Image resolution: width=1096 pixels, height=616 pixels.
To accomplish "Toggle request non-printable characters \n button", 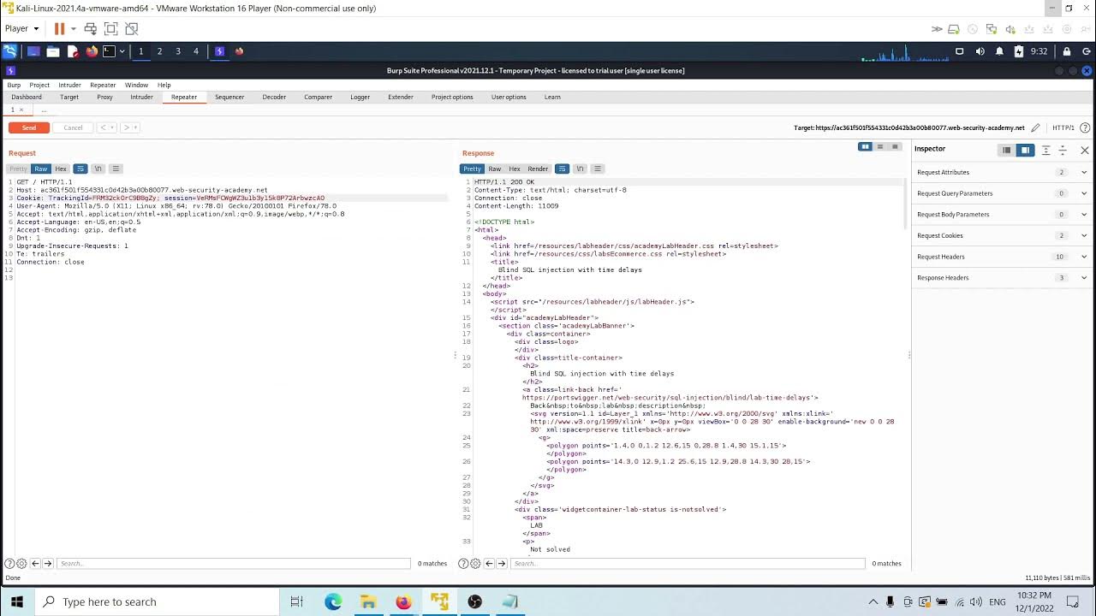I will pos(98,169).
